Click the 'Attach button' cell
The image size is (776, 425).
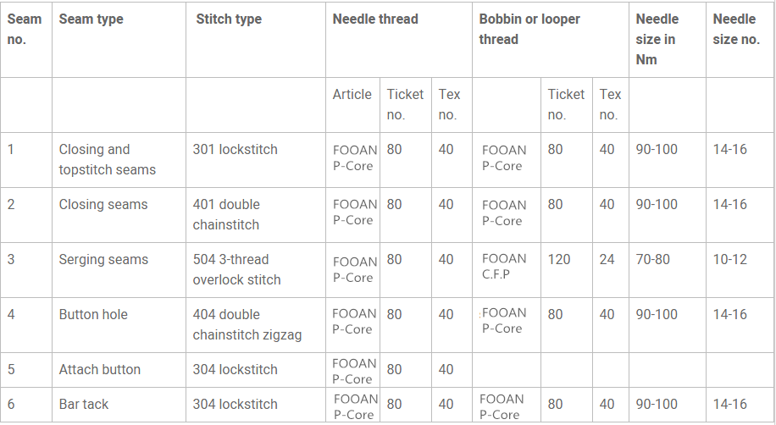click(119, 370)
